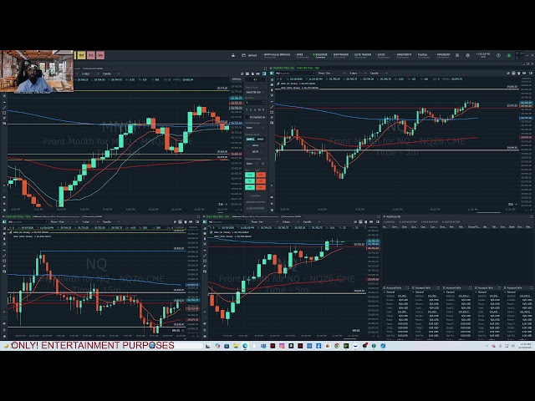Click Close Negative in Positions panel

tap(407, 222)
